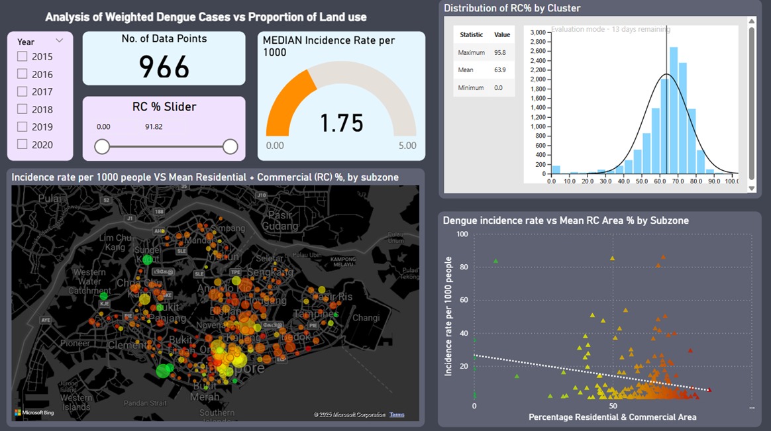Click the Pioneer label on the map
This screenshot has height=431, width=771.
pyautogui.click(x=76, y=343)
